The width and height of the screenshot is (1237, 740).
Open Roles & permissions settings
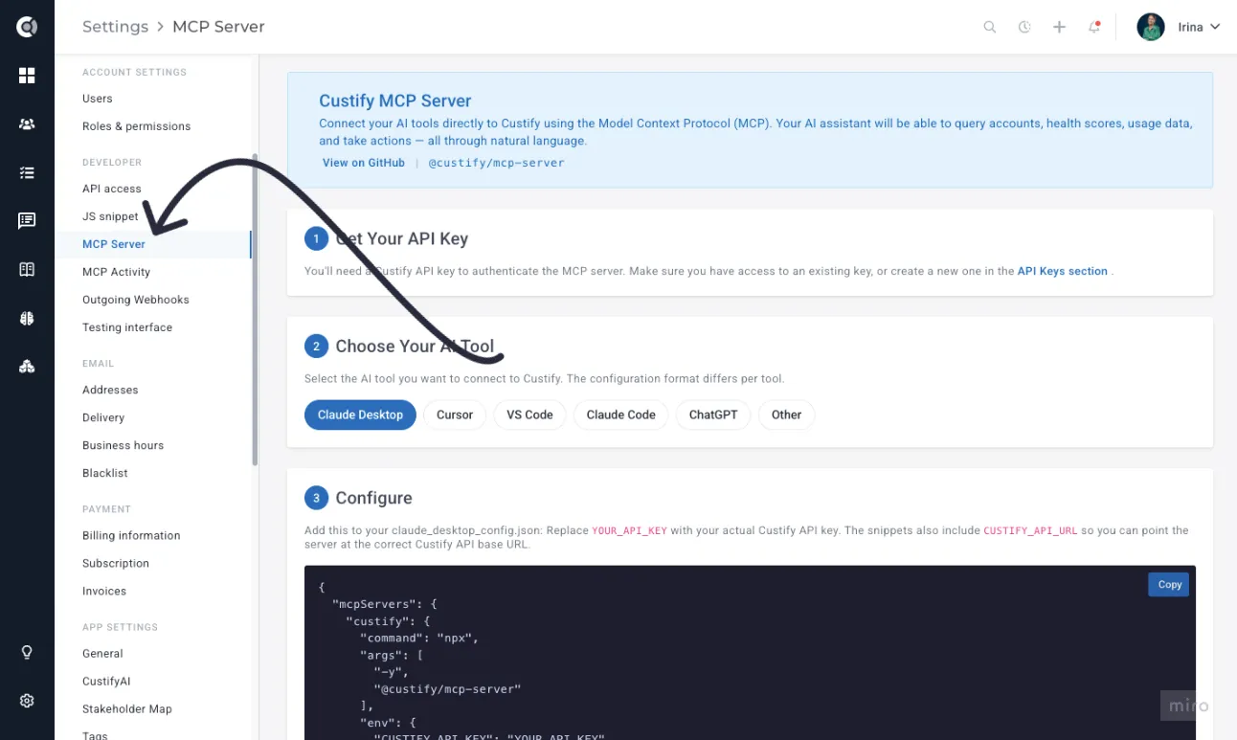pos(136,126)
